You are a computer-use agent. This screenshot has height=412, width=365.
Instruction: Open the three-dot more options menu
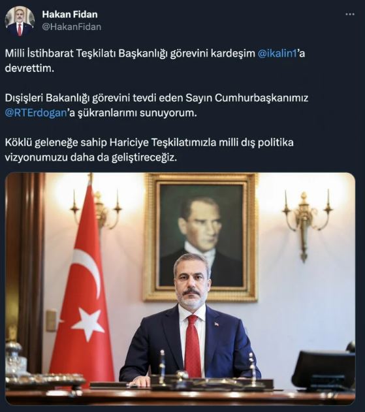pos(350,14)
